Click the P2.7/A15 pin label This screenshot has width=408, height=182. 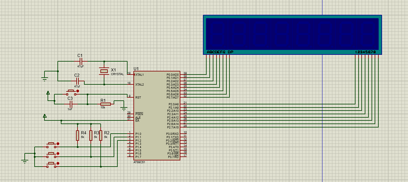[172, 127]
